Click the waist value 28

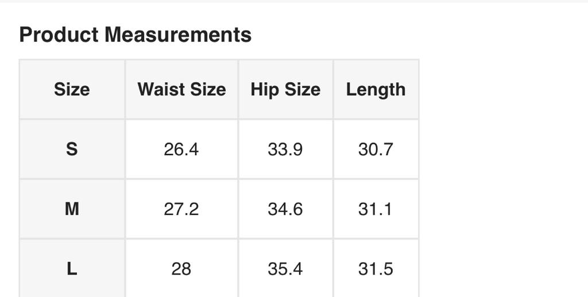181,269
